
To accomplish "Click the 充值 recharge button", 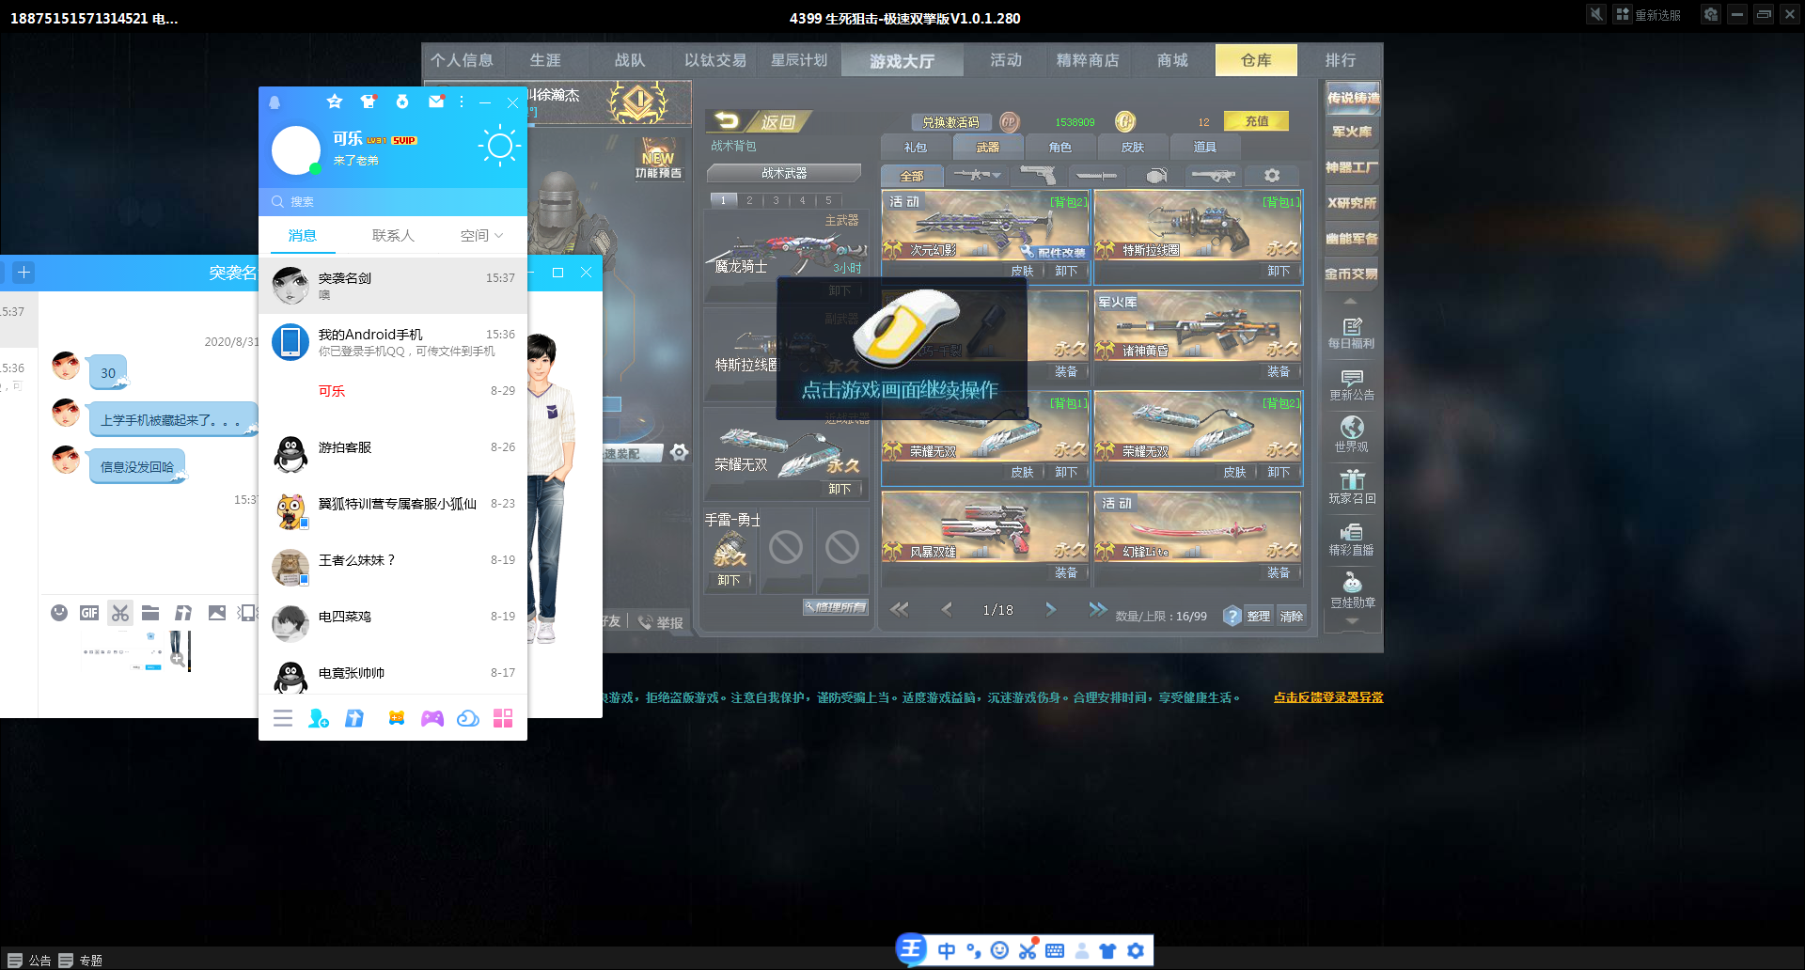I will point(1256,121).
